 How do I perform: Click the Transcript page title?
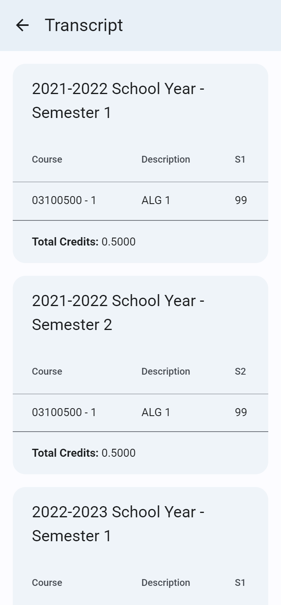click(x=84, y=26)
